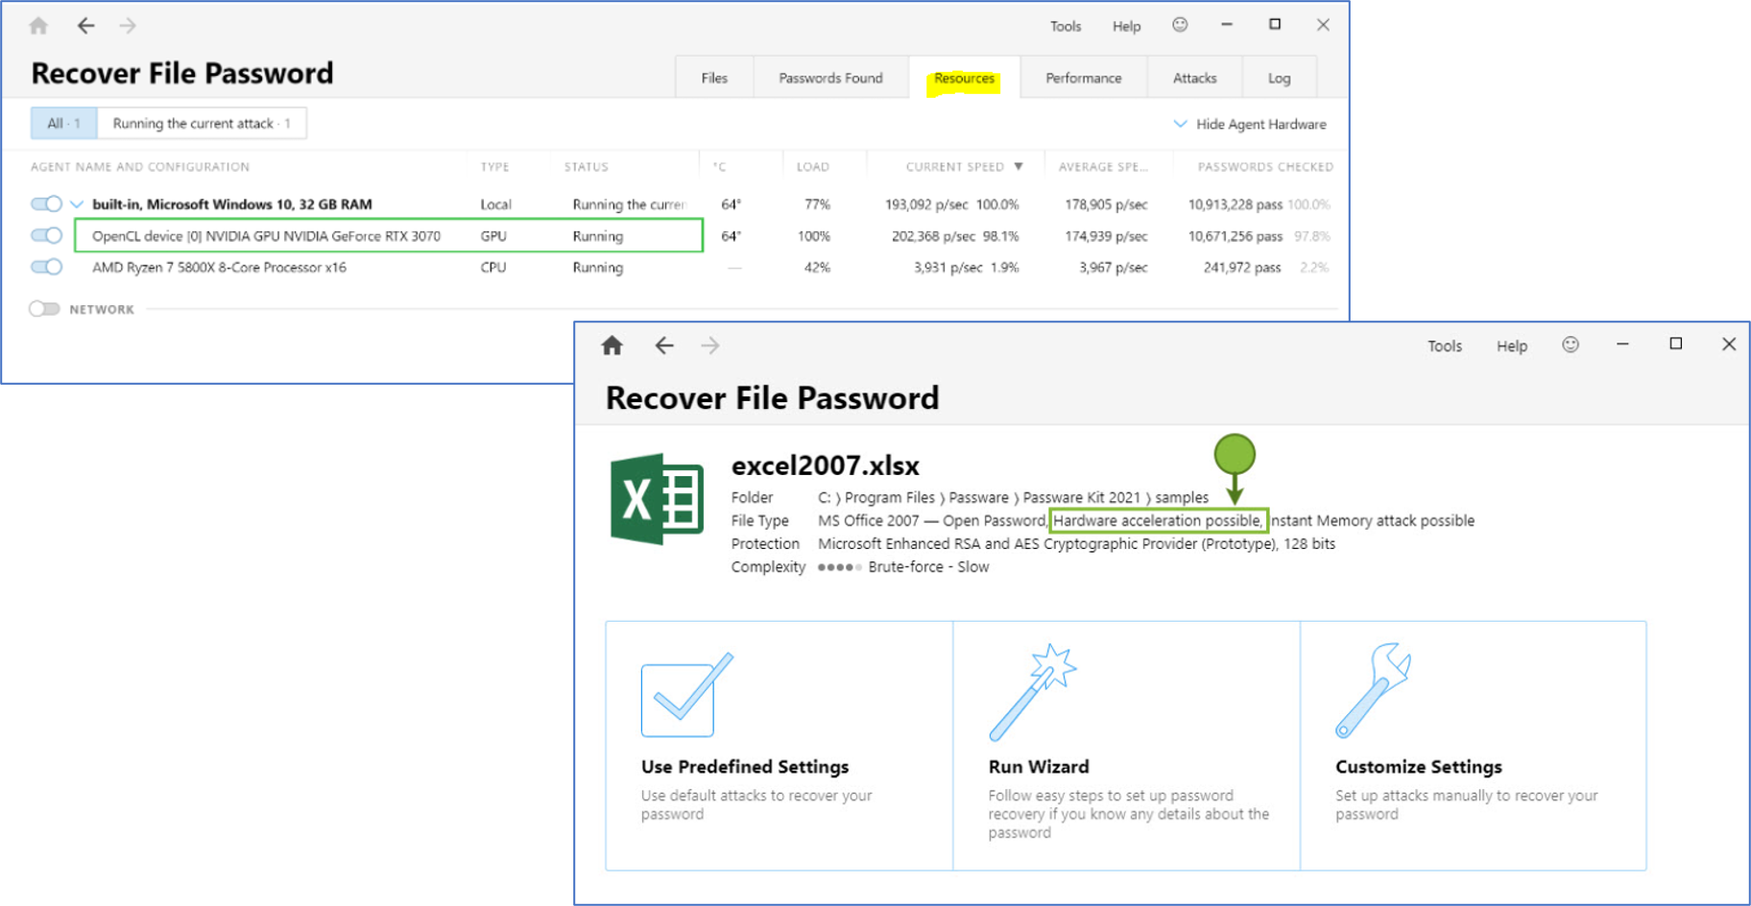Filter by 'Running the current attack · 1'
The height and width of the screenshot is (906, 1751).
(x=202, y=123)
